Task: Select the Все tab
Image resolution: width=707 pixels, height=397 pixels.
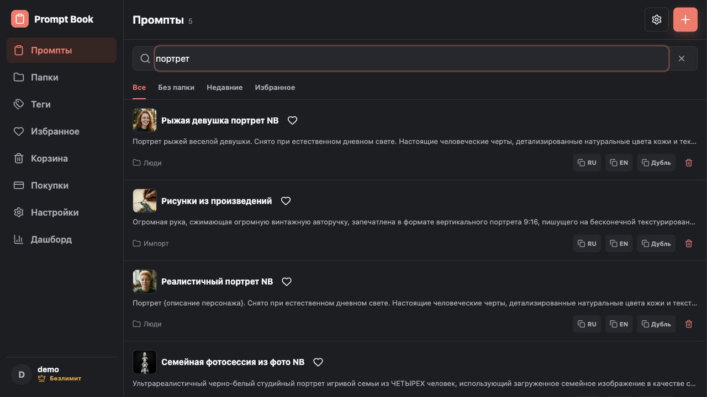Action: pos(139,87)
